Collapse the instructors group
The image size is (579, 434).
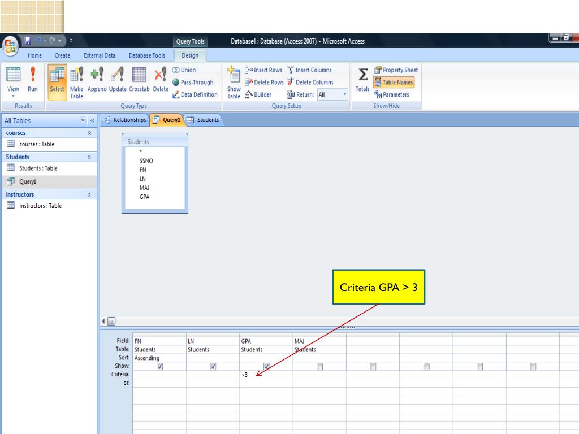(89, 194)
